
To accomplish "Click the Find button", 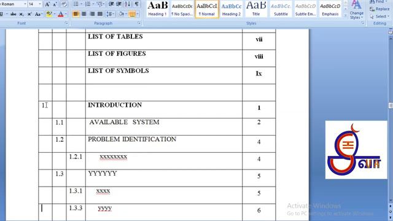I will coord(379,2).
